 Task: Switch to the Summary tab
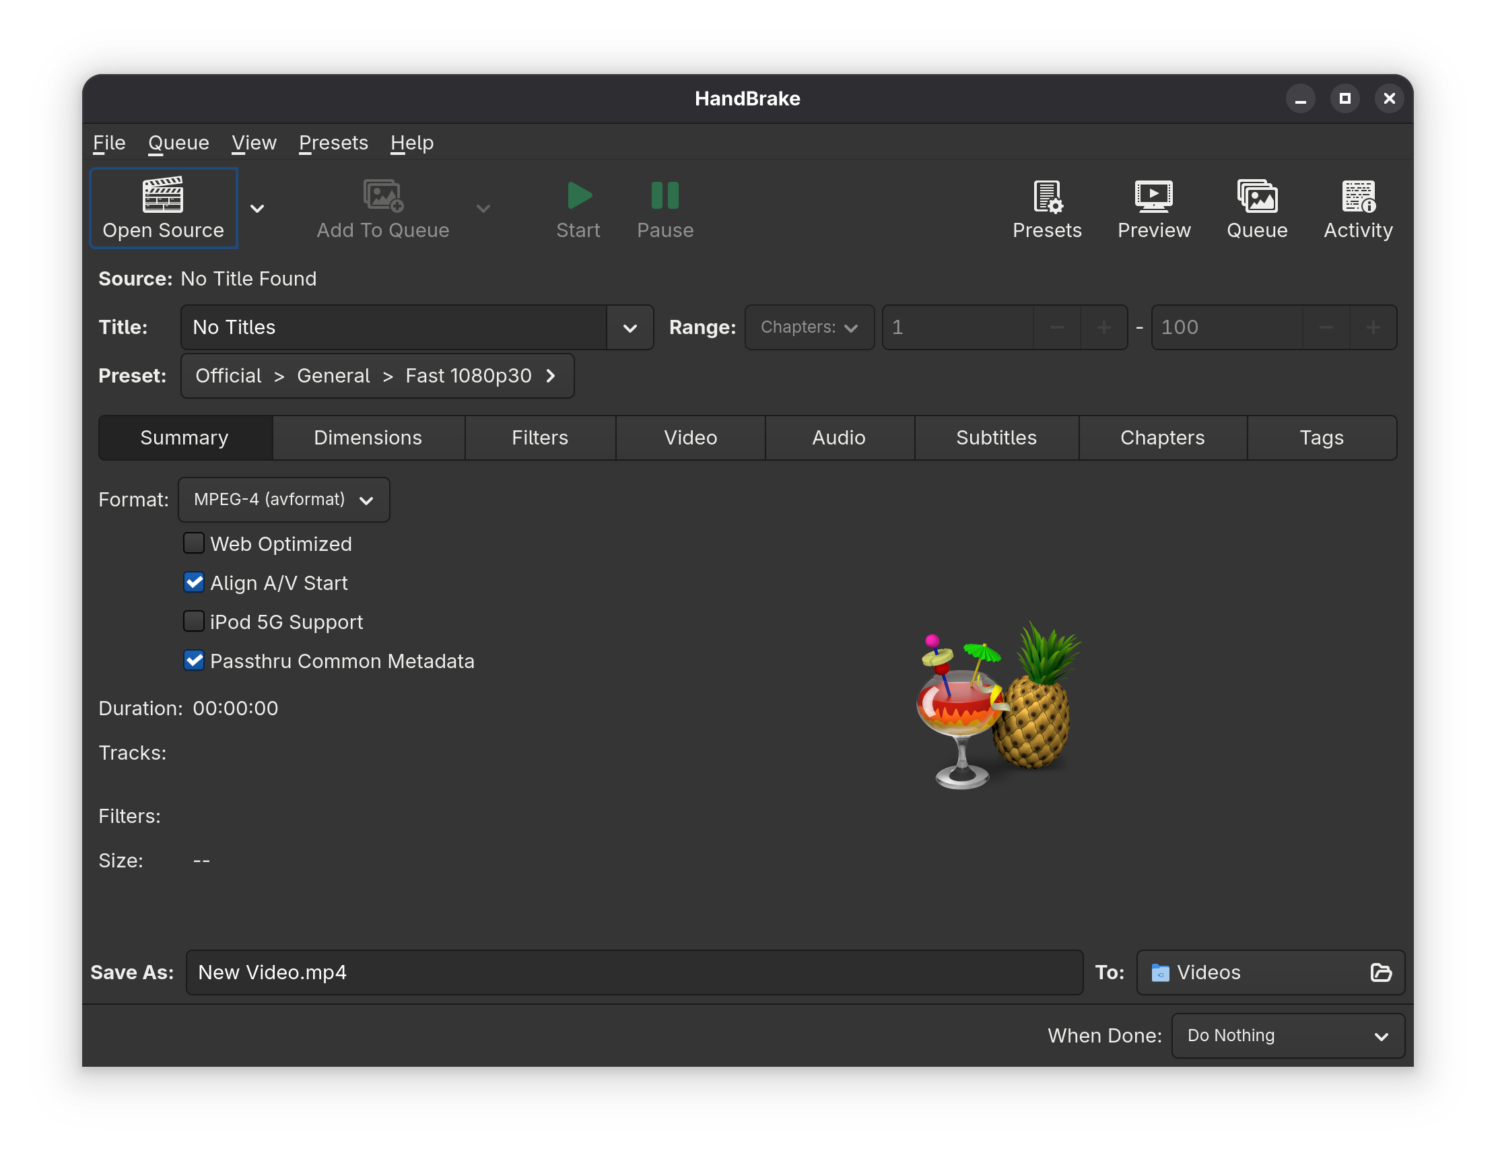185,438
